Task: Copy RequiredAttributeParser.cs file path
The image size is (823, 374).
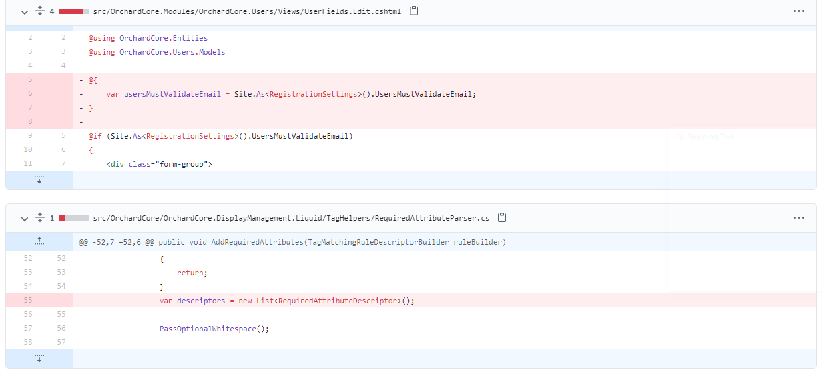Action: pyautogui.click(x=502, y=218)
